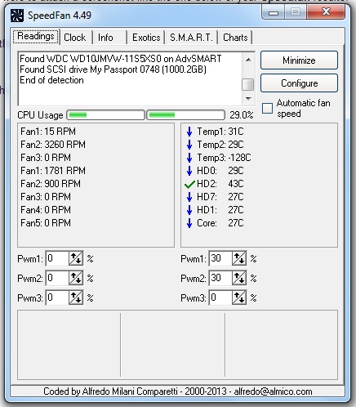The height and width of the screenshot is (407, 356).
Task: Open the S.M.A.R.T. tab
Action: pyautogui.click(x=191, y=38)
